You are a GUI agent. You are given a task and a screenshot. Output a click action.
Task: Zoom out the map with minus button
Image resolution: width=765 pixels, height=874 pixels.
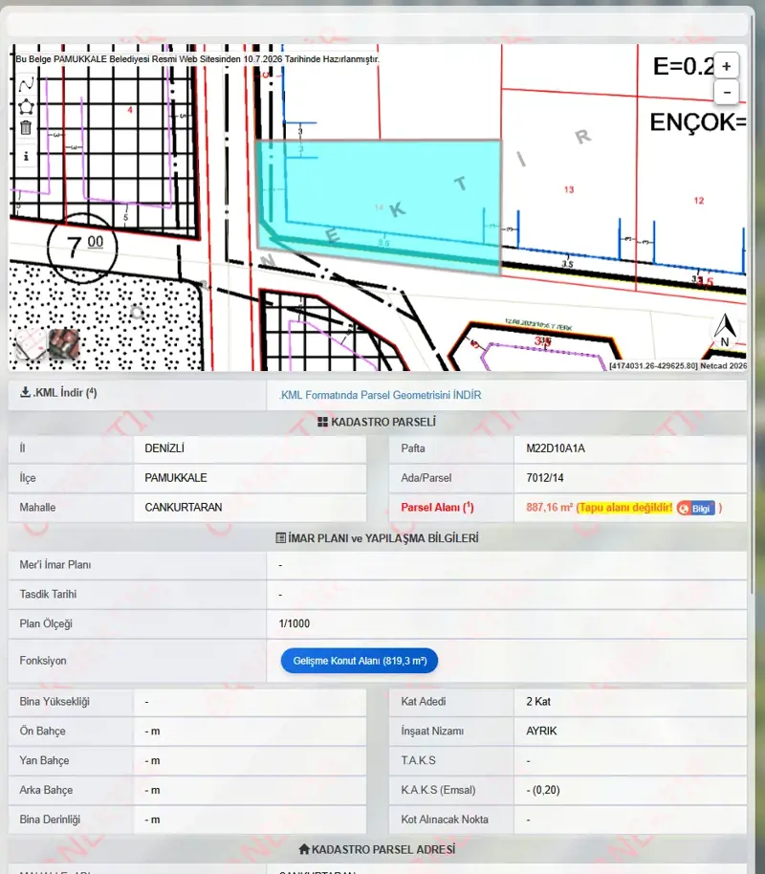point(727,92)
